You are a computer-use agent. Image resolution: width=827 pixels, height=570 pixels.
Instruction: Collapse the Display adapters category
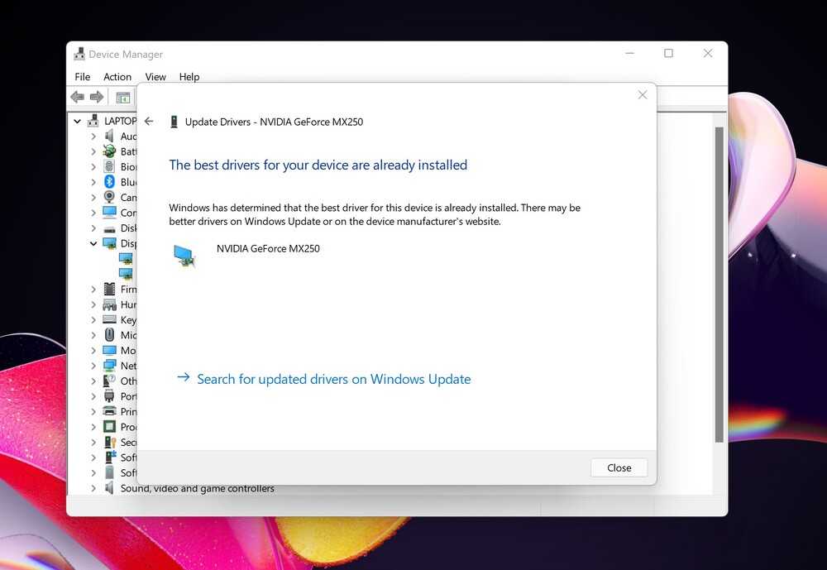93,243
